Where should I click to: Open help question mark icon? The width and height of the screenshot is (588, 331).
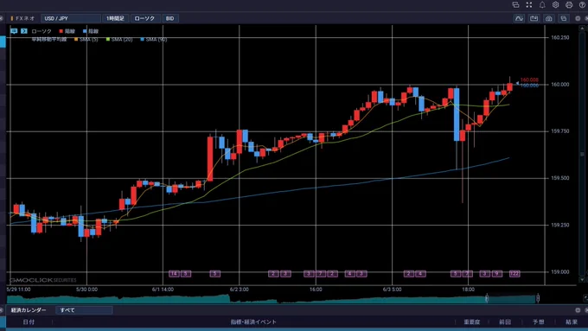(582, 5)
